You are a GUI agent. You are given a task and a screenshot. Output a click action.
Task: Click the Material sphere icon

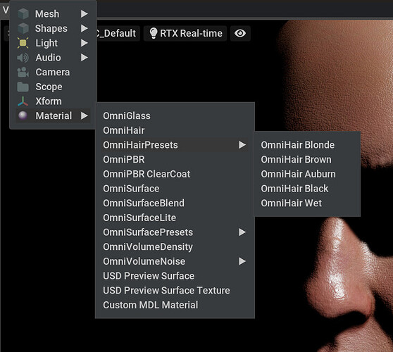tap(23, 115)
